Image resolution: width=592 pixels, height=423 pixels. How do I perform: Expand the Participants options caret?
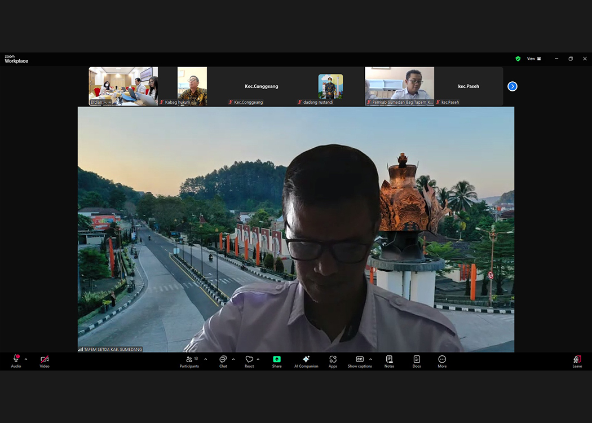pos(205,359)
